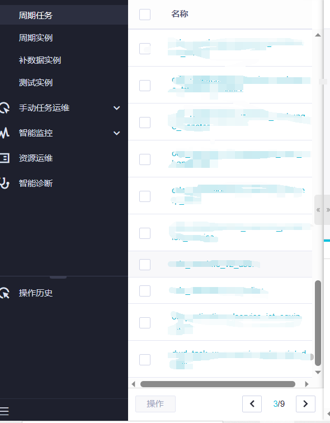330x423 pixels.
Task: Click the 操作历史 cursor icon
Action: click(4, 293)
